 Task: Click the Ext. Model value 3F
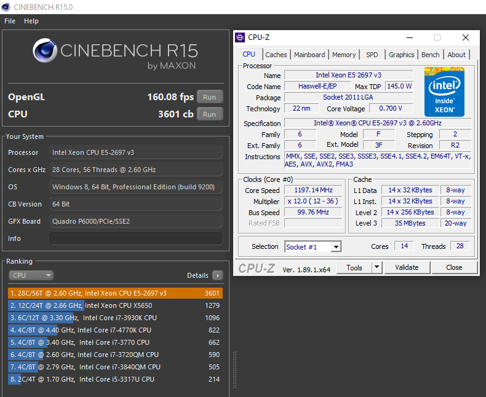click(x=379, y=145)
